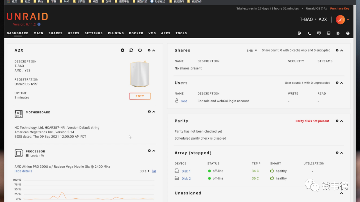This screenshot has height=202, width=360.
Task: Click Disk 1 healthy SMART thumbs-up icon
Action: point(272,171)
